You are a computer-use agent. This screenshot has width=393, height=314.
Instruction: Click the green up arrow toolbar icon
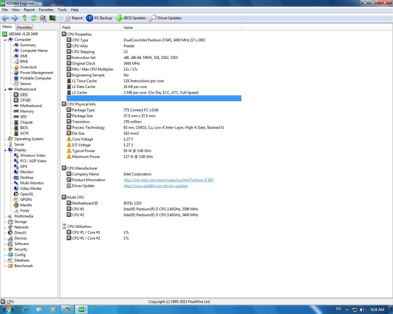click(25, 18)
